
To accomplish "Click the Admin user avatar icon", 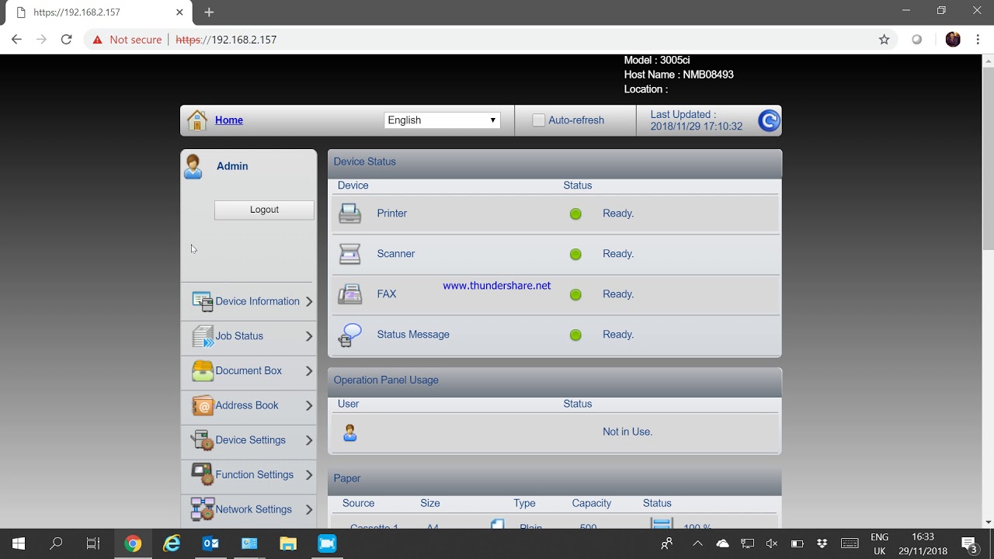I will [x=193, y=166].
